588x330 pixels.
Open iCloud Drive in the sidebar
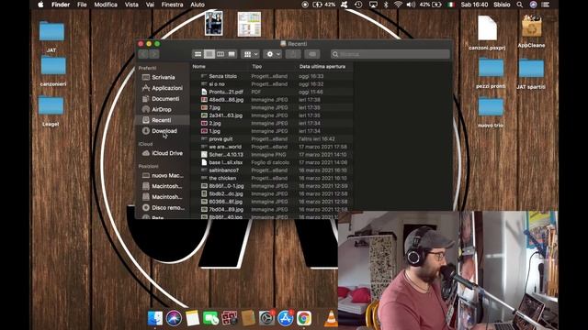(x=164, y=153)
